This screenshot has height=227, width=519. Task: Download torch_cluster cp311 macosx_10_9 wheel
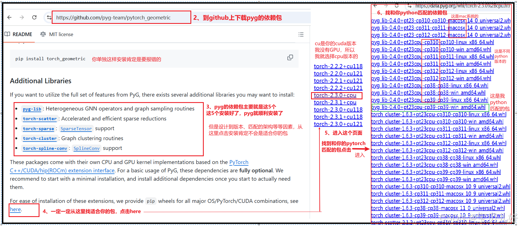(x=441, y=194)
